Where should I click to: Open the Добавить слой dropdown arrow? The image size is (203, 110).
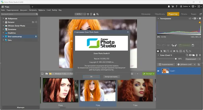[x=195, y=64]
